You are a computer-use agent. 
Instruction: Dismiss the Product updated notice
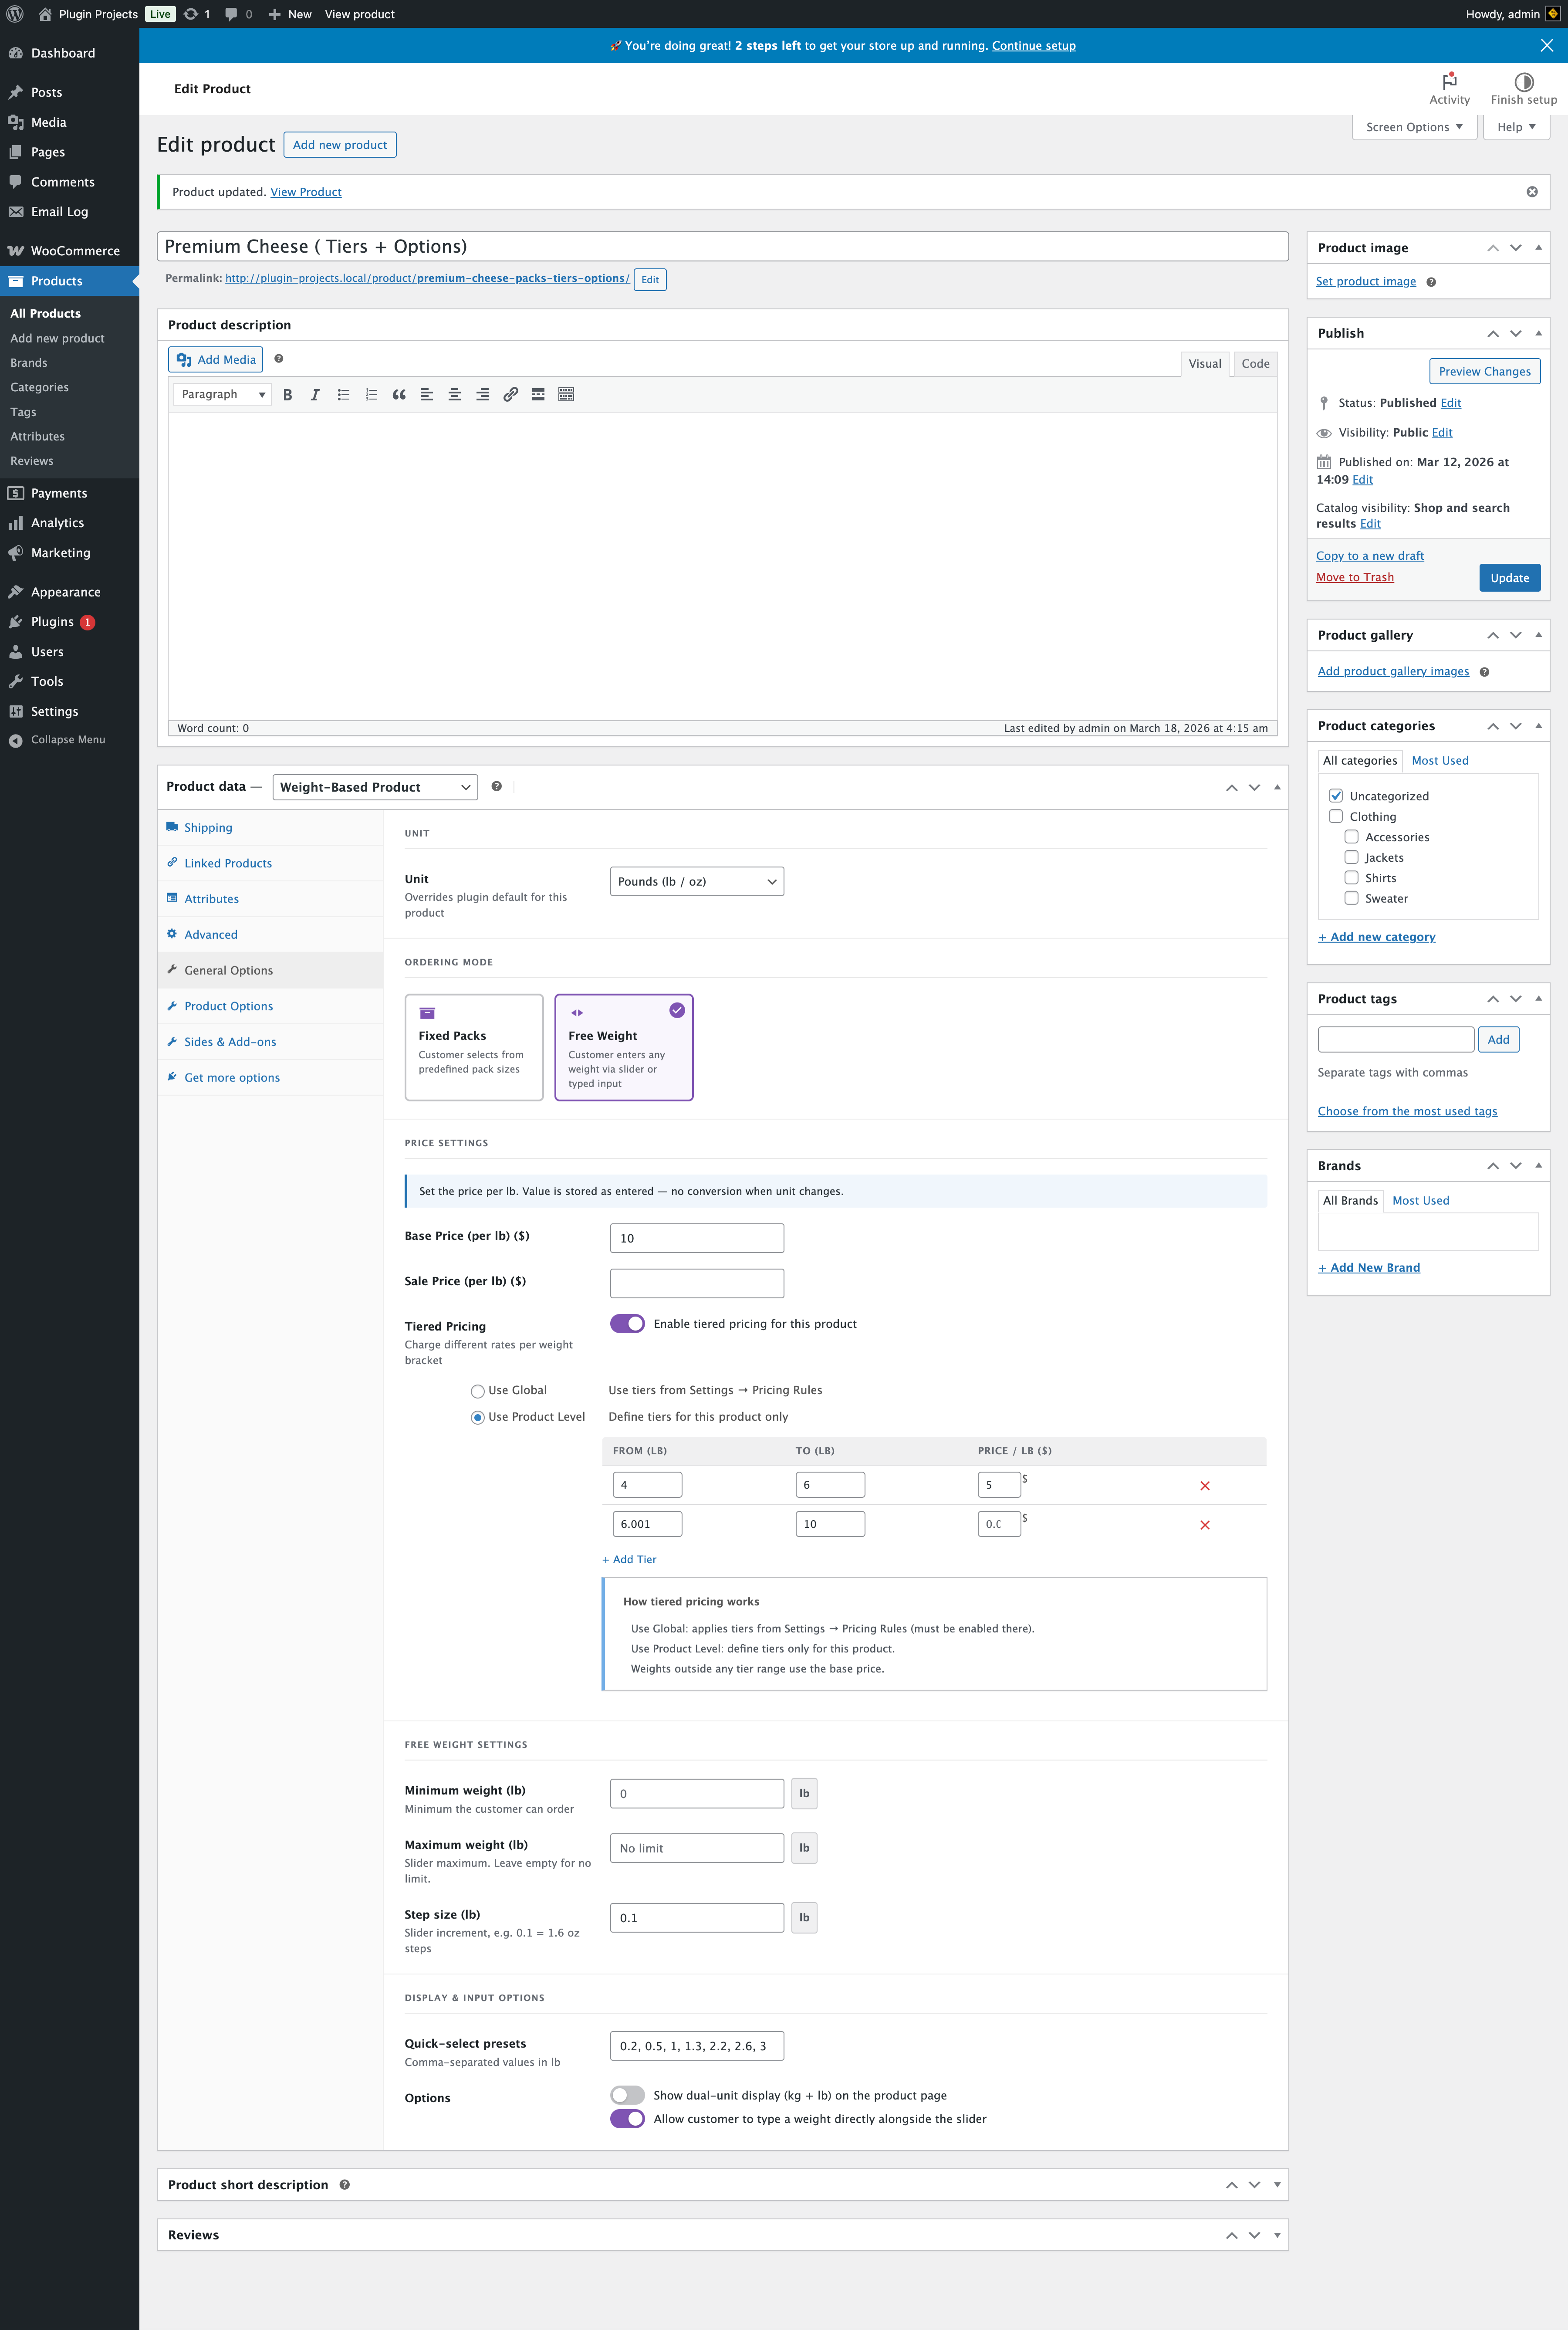1531,192
